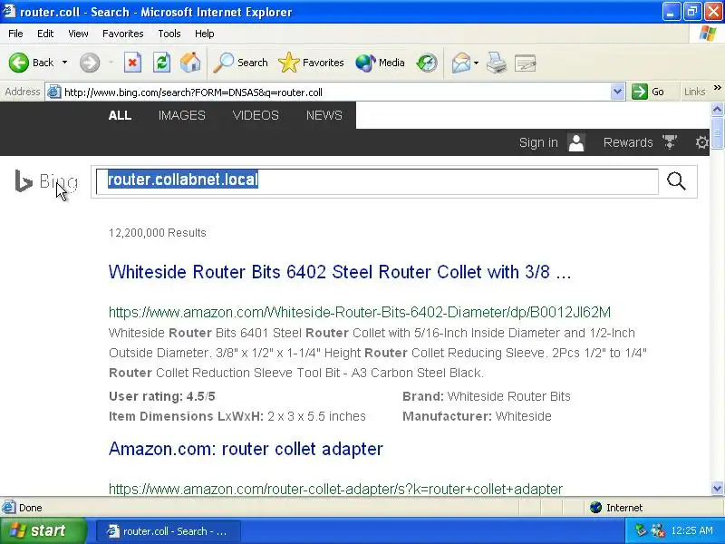The height and width of the screenshot is (544, 725).
Task: Click the Item Dimensions LxWxH text
Action: 237,416
